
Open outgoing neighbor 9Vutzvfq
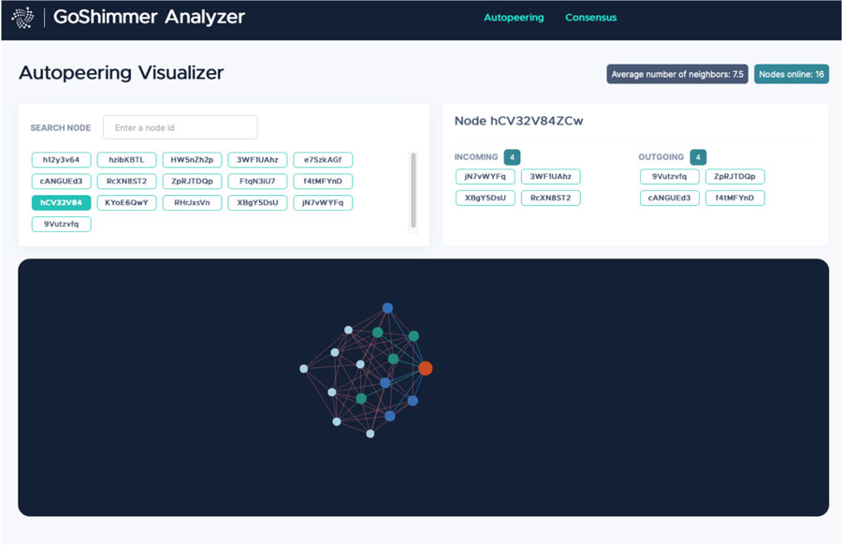(670, 176)
